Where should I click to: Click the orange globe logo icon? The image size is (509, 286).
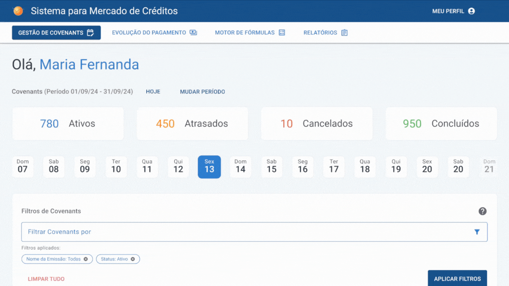18,11
